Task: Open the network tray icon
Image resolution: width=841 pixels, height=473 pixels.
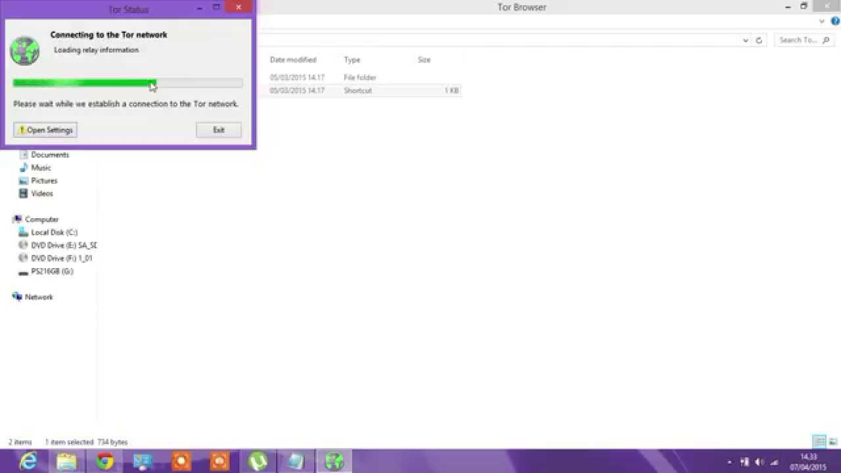Action: 744,462
